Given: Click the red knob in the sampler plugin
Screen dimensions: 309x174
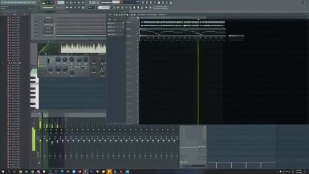Looking at the screenshot, I should point(65,69).
